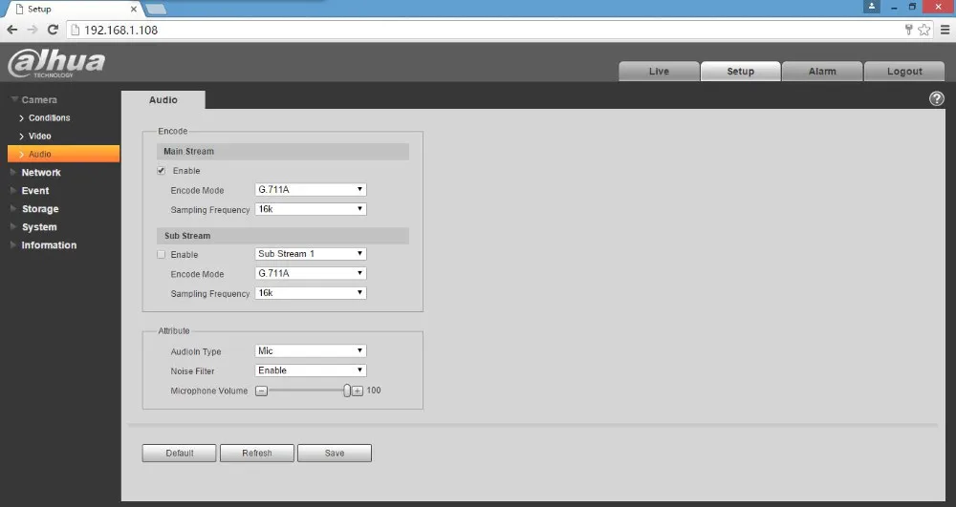Screen dimensions: 956x507
Task: Click the Refresh button
Action: coord(256,453)
